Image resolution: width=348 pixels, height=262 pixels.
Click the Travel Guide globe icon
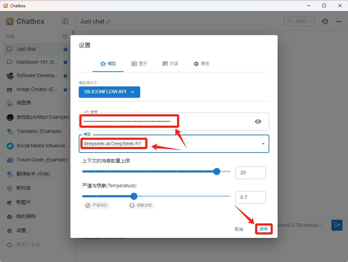click(10, 160)
